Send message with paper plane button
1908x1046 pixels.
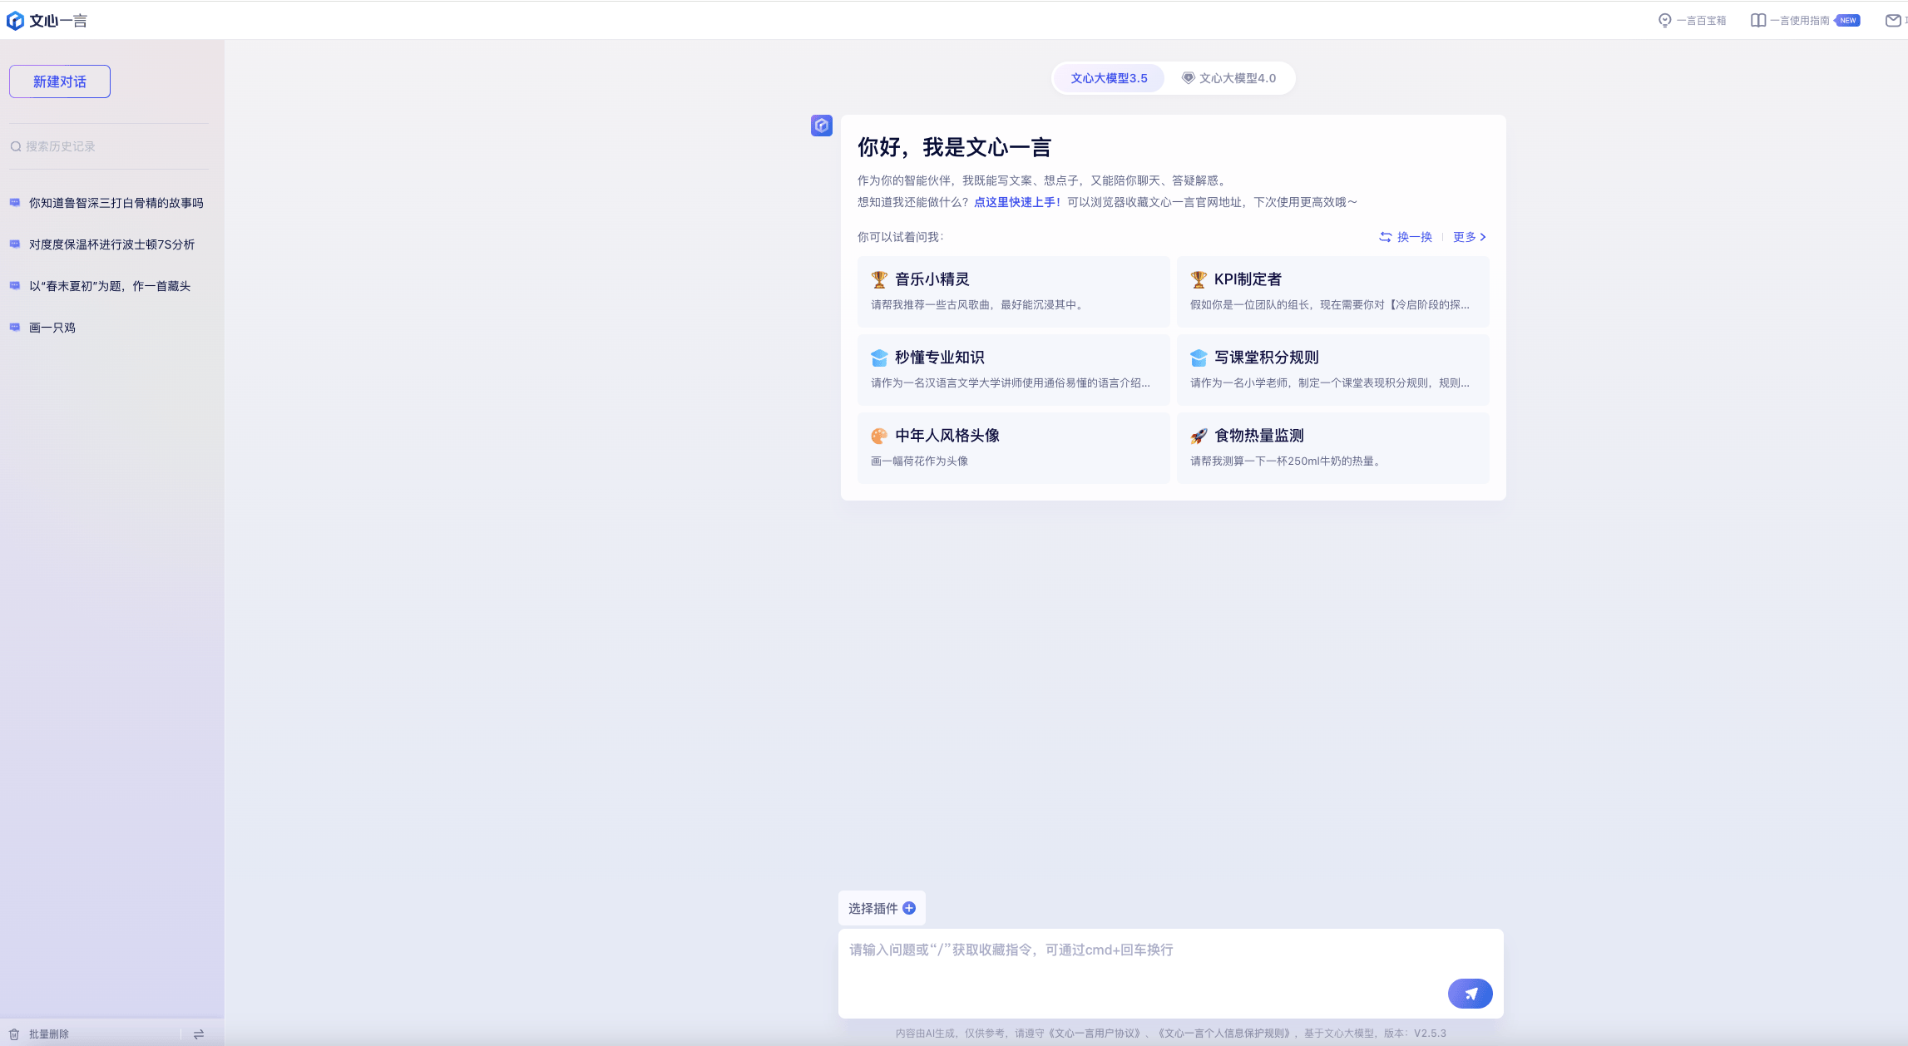[1471, 994]
